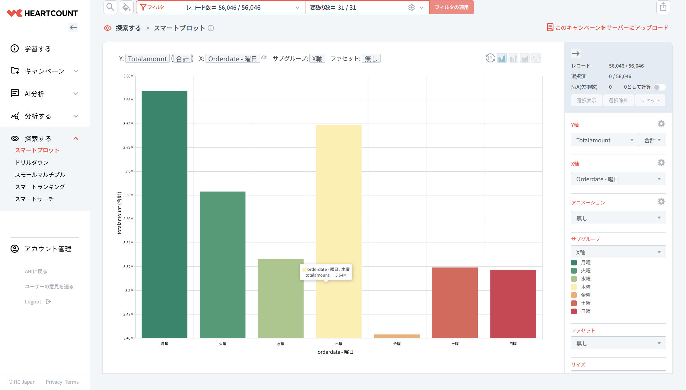
Task: Open the share/export icon at top right
Action: pos(663,7)
